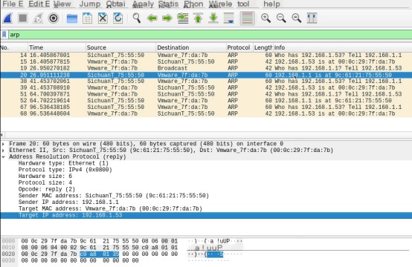The width and height of the screenshot is (412, 267).
Task: Click hex row offset 0010
Action: [x=8, y=248]
